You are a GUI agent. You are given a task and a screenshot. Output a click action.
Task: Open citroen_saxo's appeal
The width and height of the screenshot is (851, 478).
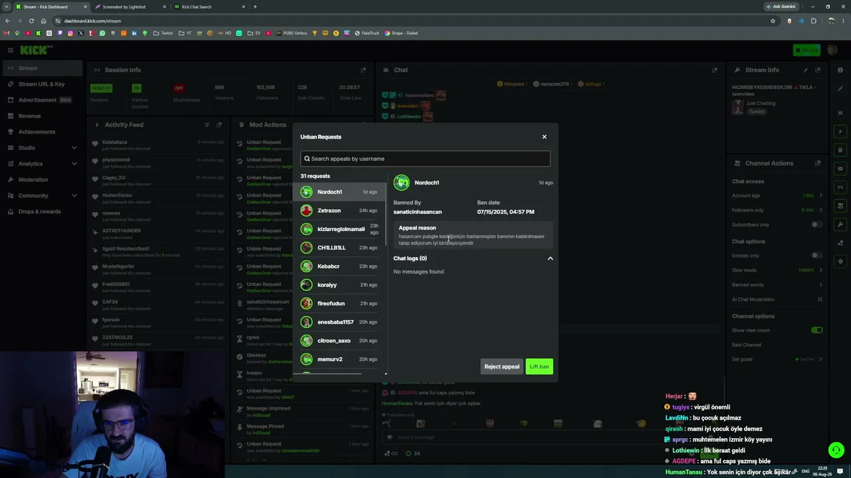point(339,341)
